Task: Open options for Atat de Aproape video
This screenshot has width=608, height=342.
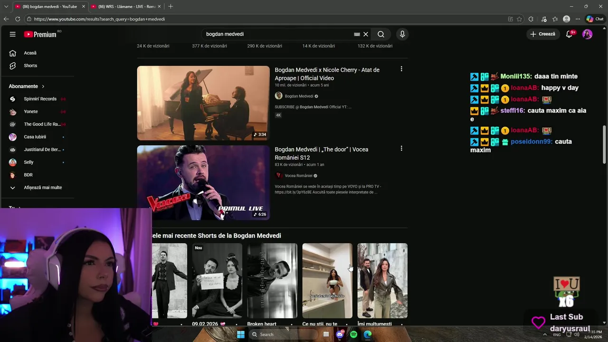Action: [x=401, y=69]
